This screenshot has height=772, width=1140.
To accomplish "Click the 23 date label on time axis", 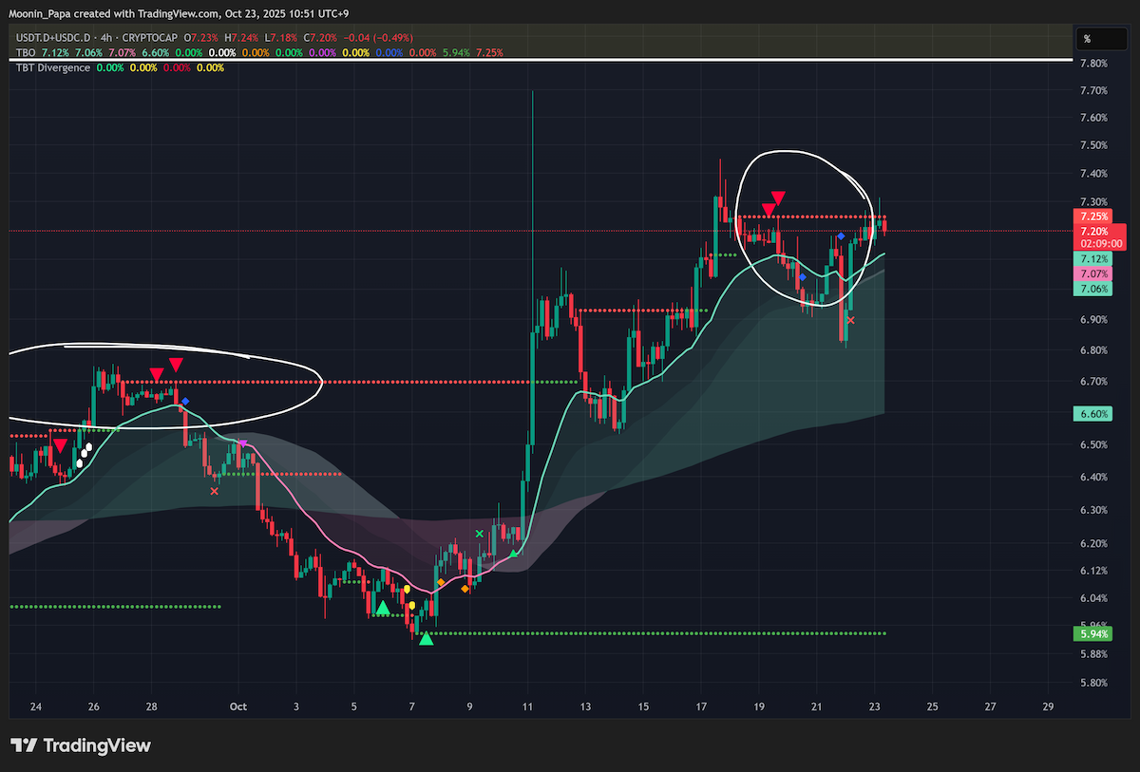I will [875, 706].
